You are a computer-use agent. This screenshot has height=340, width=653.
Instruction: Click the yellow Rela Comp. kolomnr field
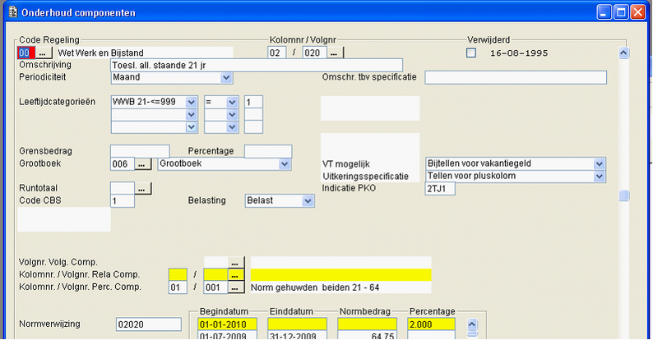click(x=178, y=275)
